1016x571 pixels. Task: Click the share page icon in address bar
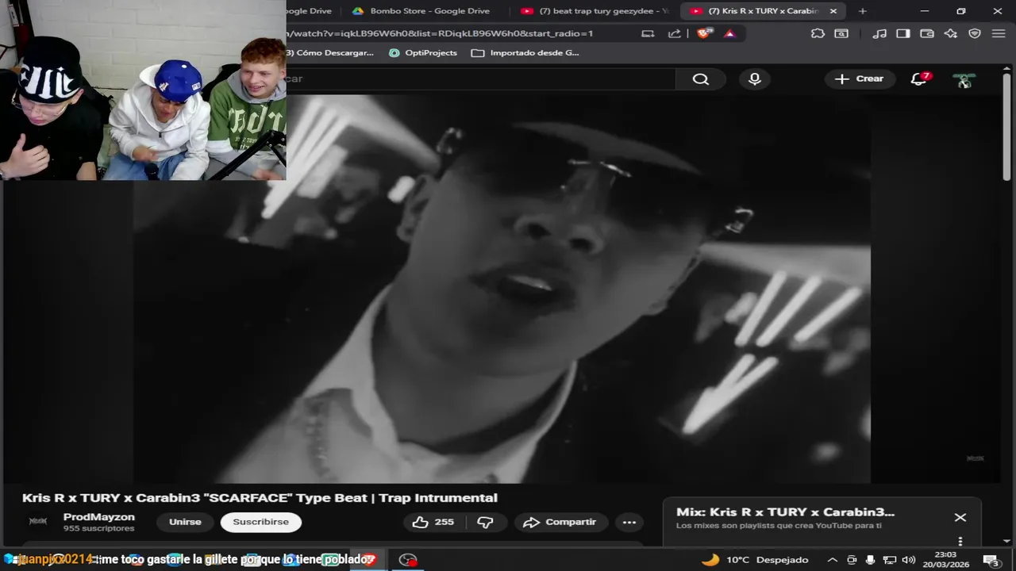coord(675,33)
